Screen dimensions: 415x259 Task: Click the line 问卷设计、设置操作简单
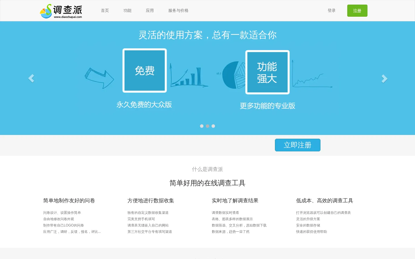coord(62,213)
